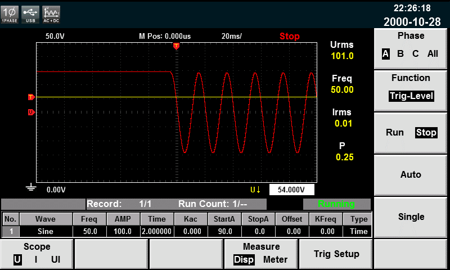Open the Trig Setup menu
Viewport: 450px width, 270px height.
coord(336,254)
